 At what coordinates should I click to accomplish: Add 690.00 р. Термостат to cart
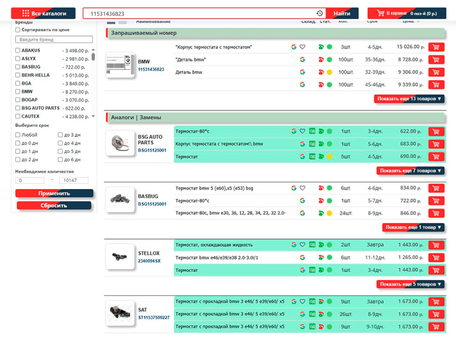(x=436, y=157)
